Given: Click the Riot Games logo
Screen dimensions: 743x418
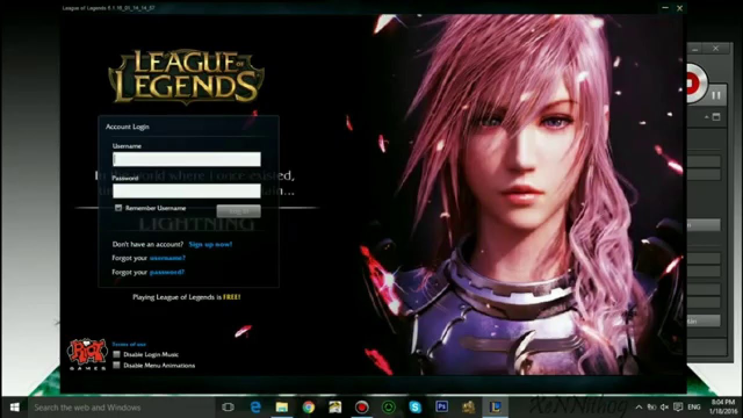Looking at the screenshot, I should (x=88, y=355).
